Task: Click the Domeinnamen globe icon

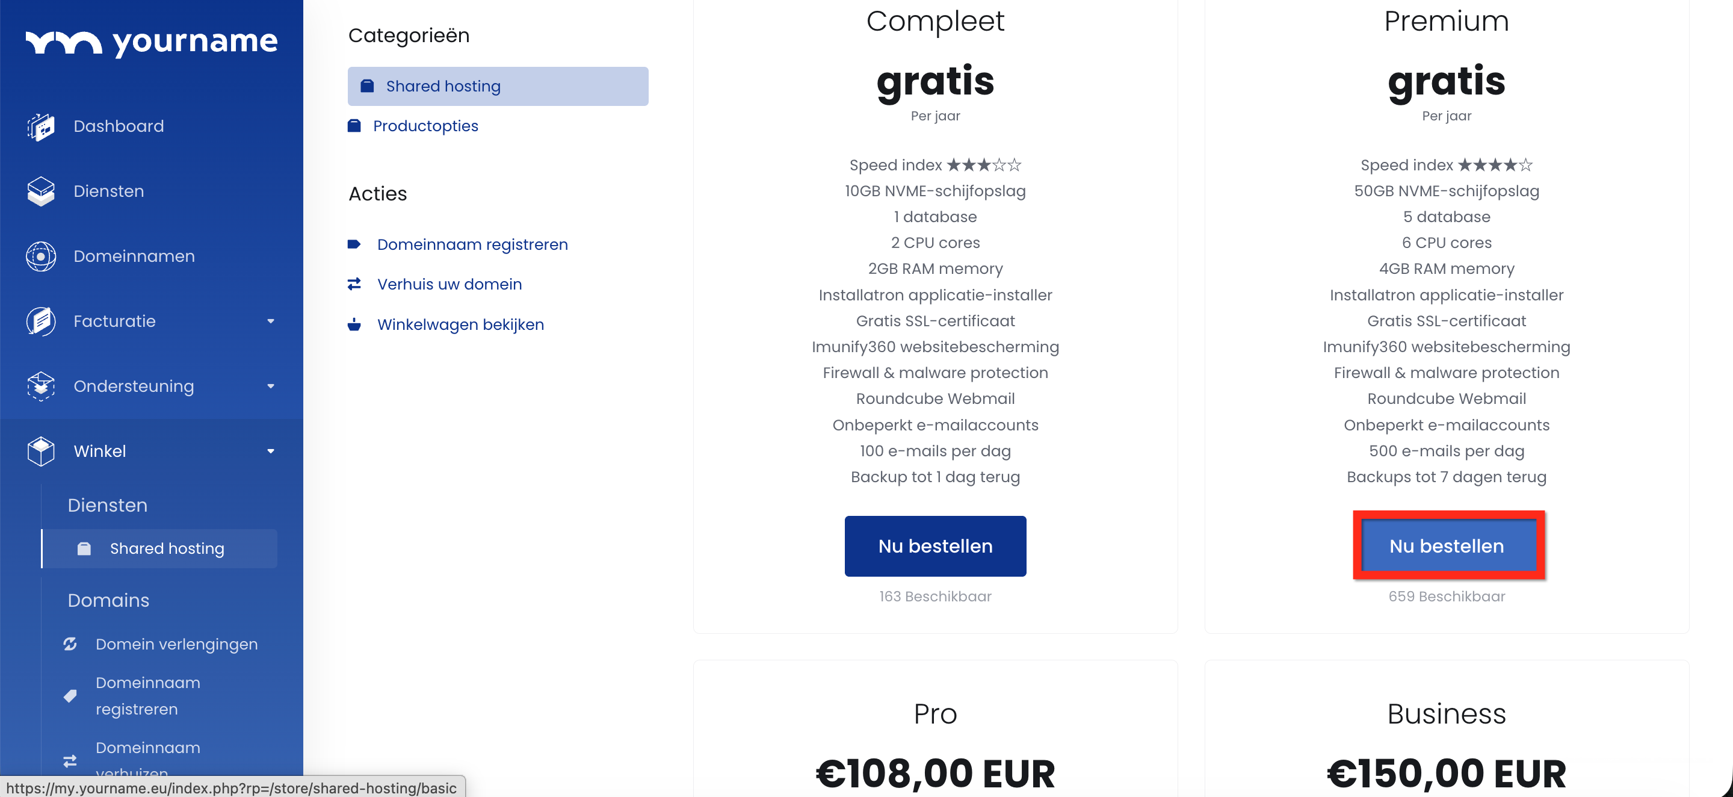Action: pos(40,256)
